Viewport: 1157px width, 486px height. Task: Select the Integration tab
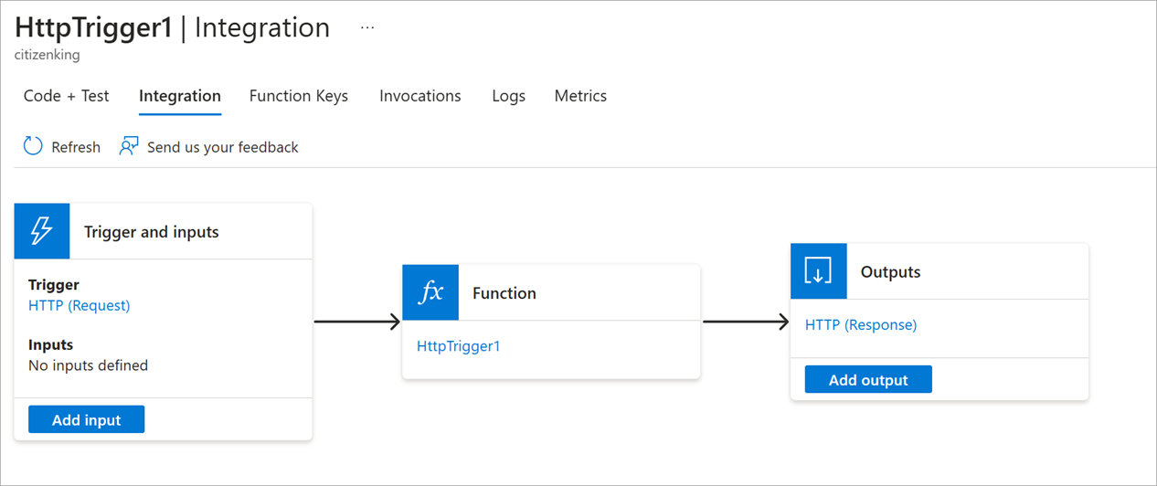(180, 96)
